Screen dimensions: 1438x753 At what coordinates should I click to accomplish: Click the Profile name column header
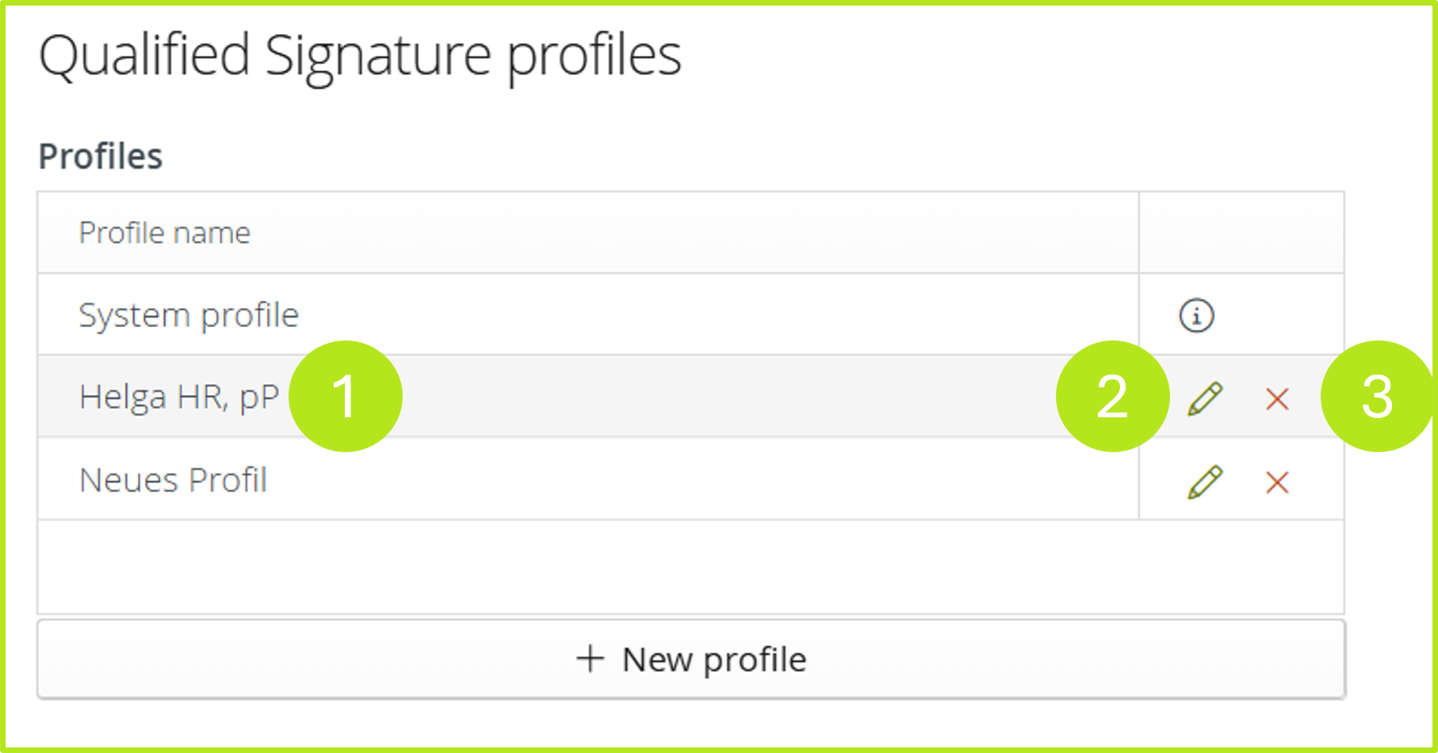(164, 232)
